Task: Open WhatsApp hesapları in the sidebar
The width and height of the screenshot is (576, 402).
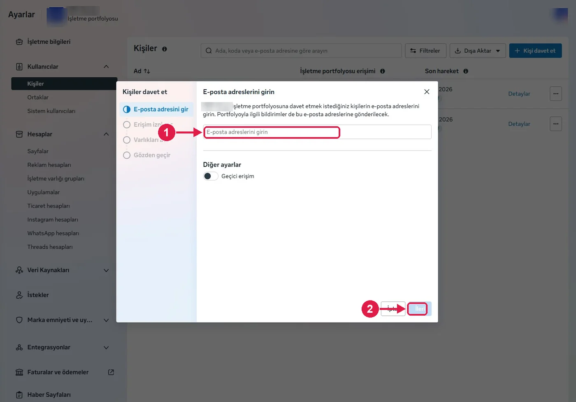Action: (53, 233)
